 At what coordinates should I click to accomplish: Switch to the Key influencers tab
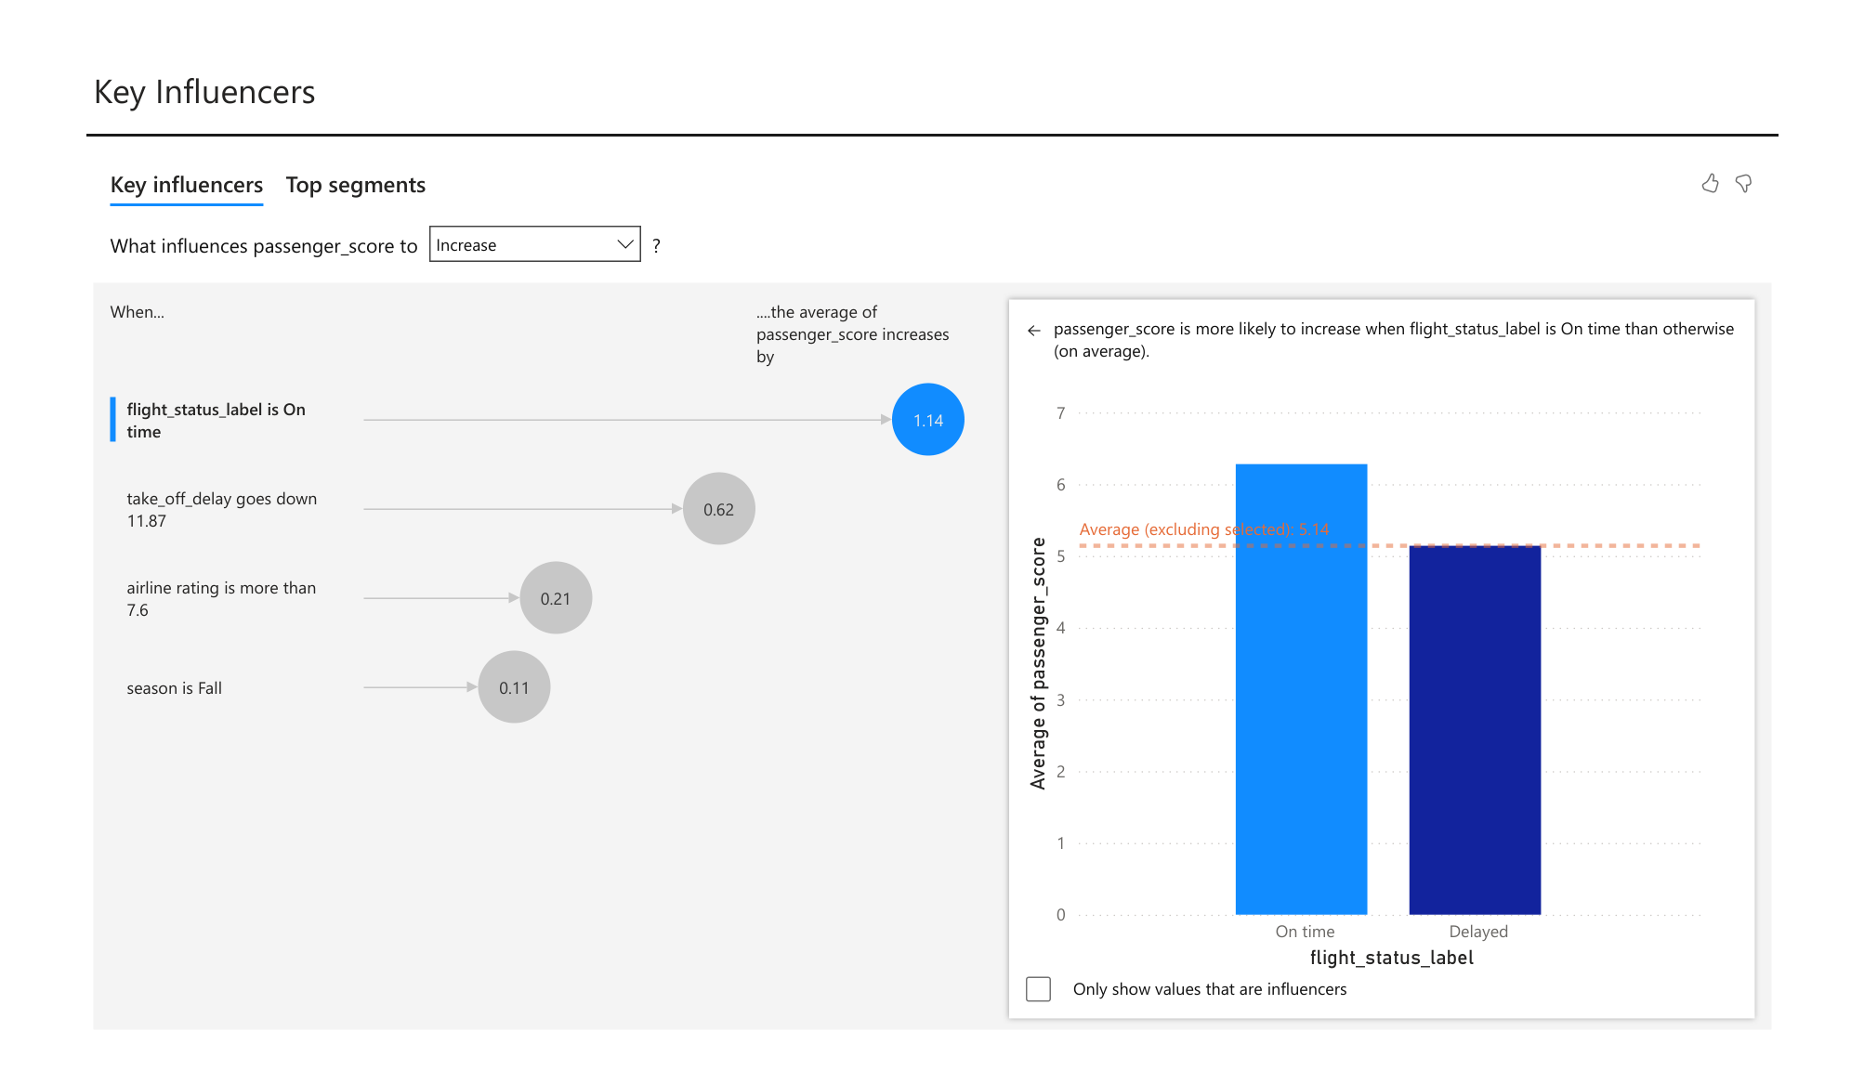(x=187, y=185)
